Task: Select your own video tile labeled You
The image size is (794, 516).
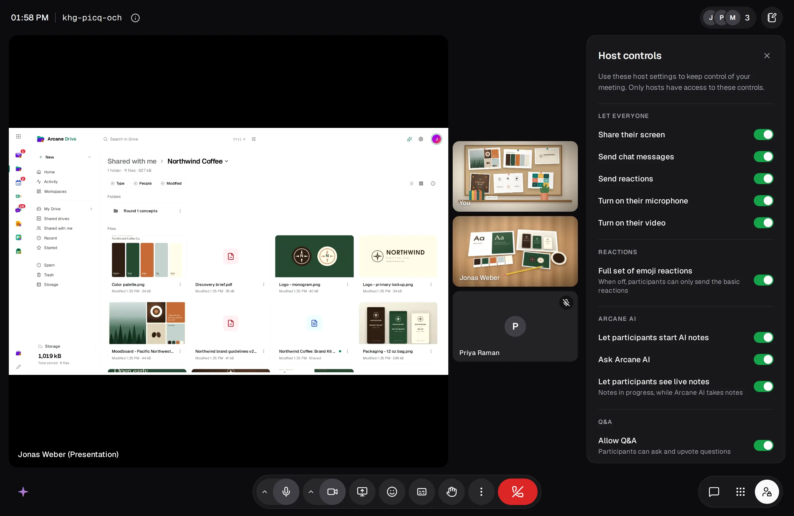Action: (x=515, y=176)
